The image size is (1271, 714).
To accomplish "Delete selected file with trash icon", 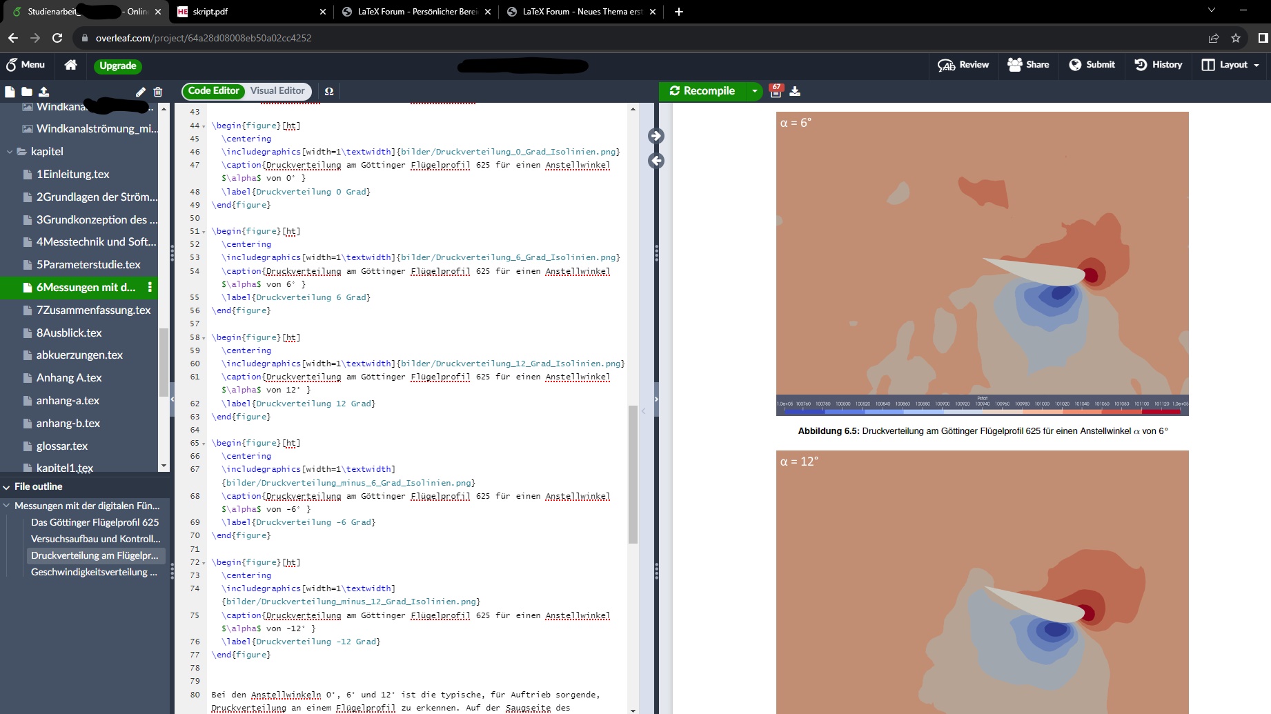I will (158, 92).
